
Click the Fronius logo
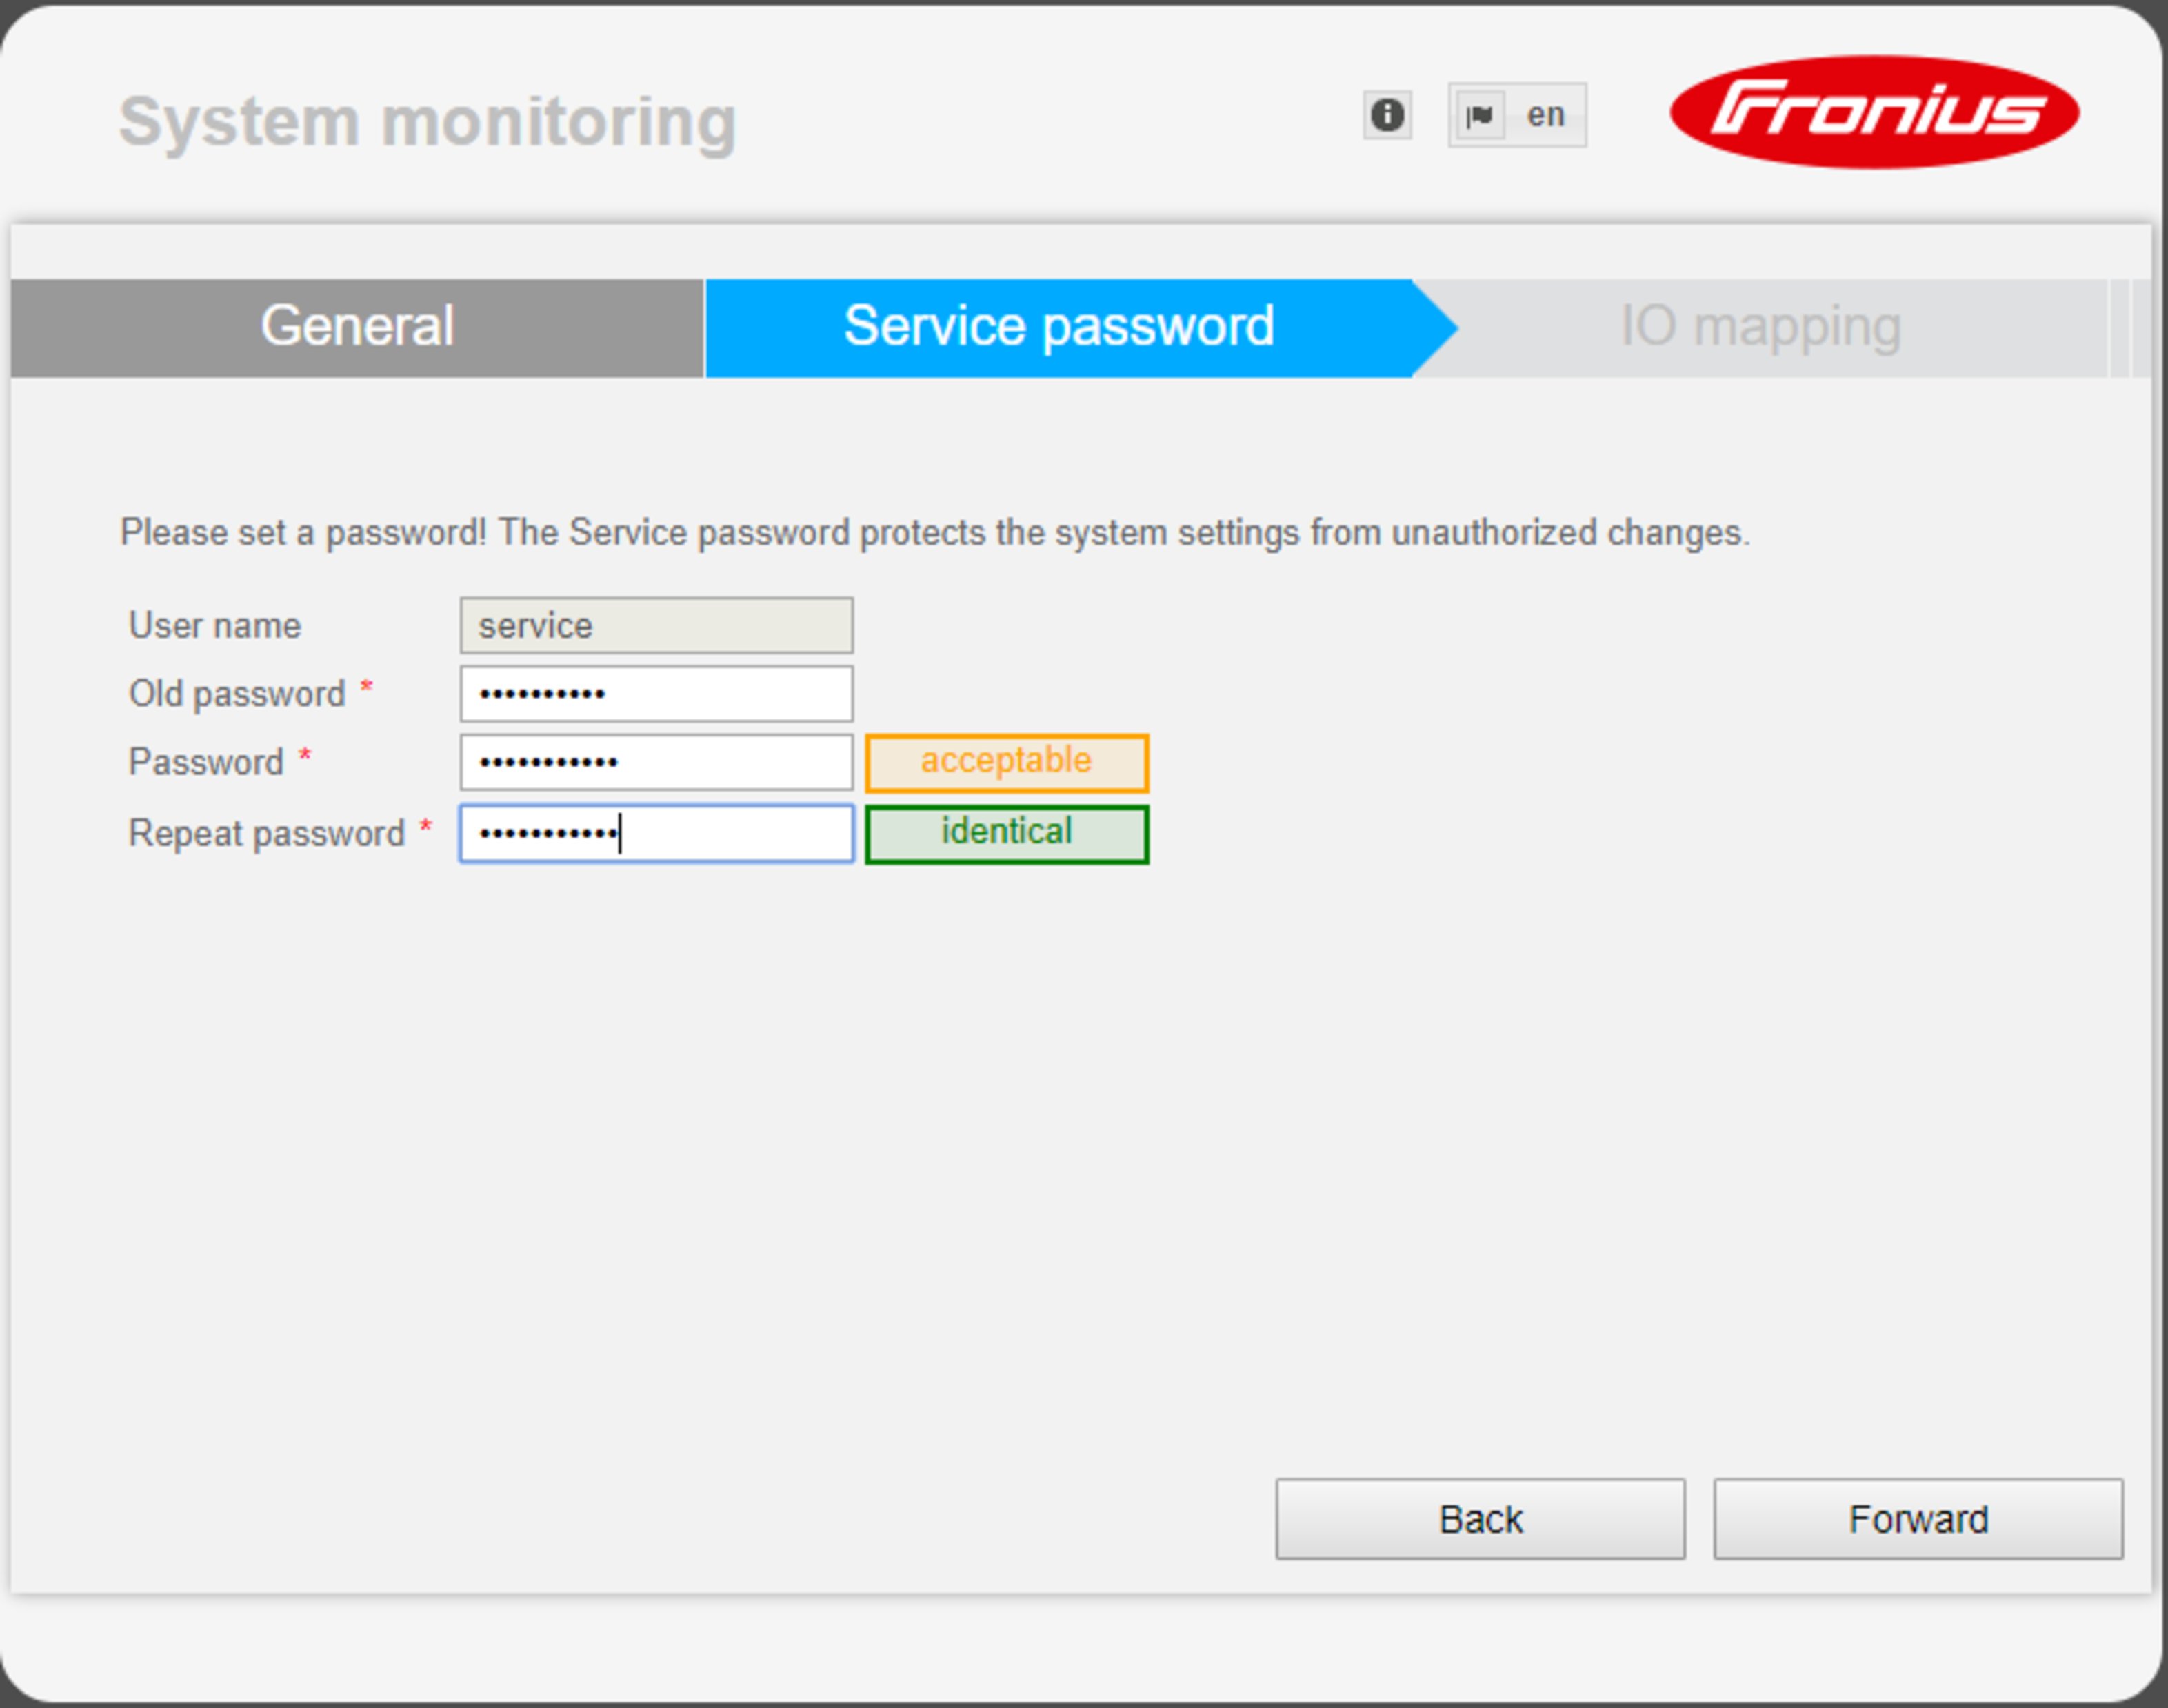tap(1875, 112)
